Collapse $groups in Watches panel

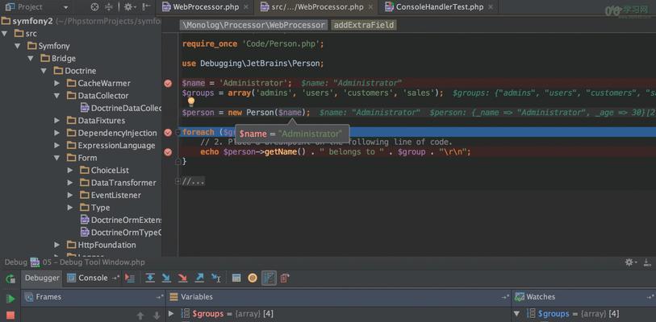[x=516, y=313]
